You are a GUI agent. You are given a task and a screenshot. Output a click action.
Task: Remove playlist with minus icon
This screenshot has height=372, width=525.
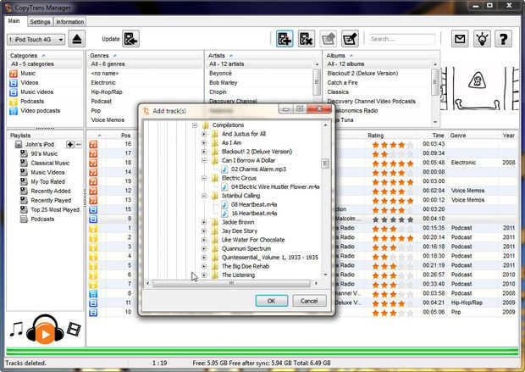point(78,144)
